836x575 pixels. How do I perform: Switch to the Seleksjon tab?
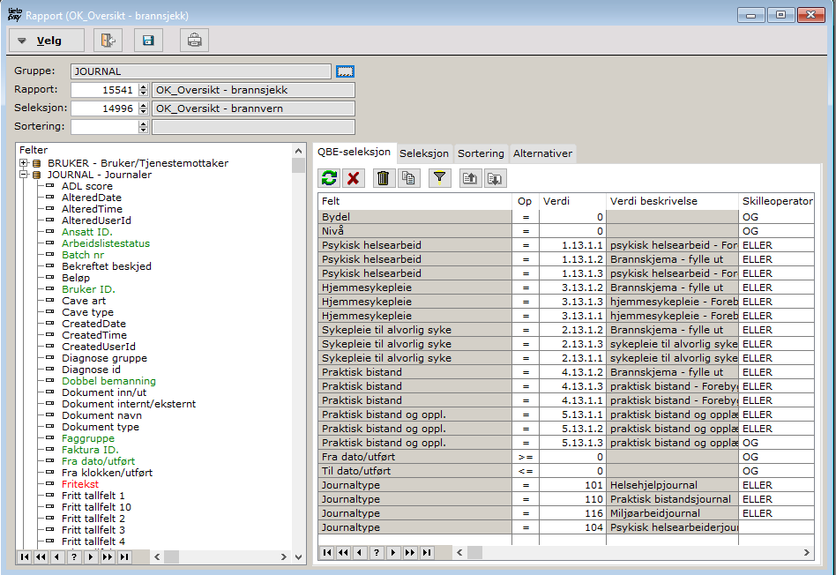424,153
